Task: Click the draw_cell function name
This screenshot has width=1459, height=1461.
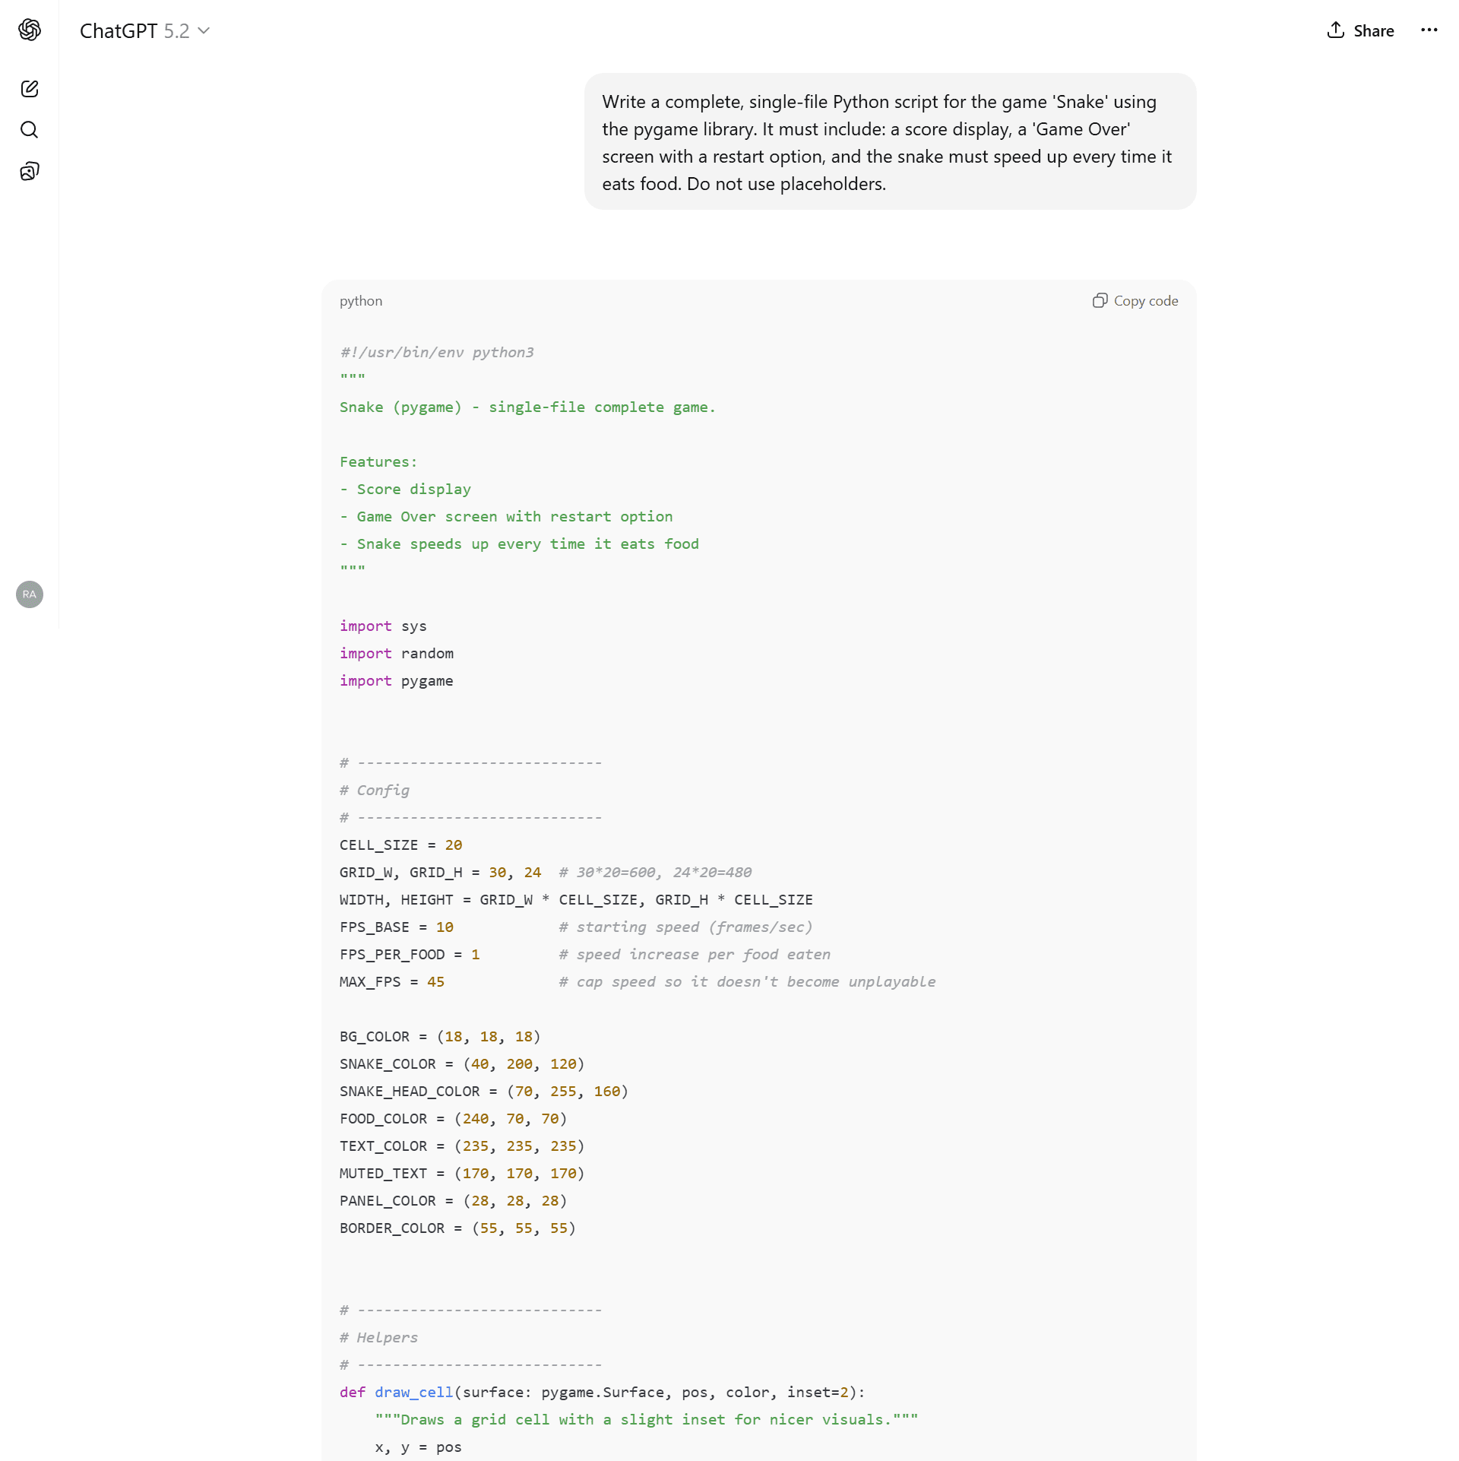Action: click(x=413, y=1393)
